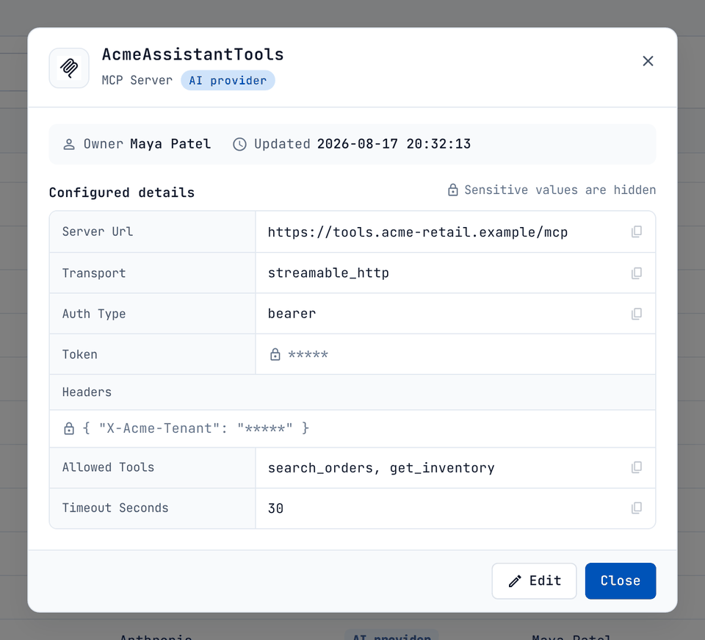The height and width of the screenshot is (640, 705).
Task: Click the AcmeAssistantTools logo icon
Action: tap(69, 68)
